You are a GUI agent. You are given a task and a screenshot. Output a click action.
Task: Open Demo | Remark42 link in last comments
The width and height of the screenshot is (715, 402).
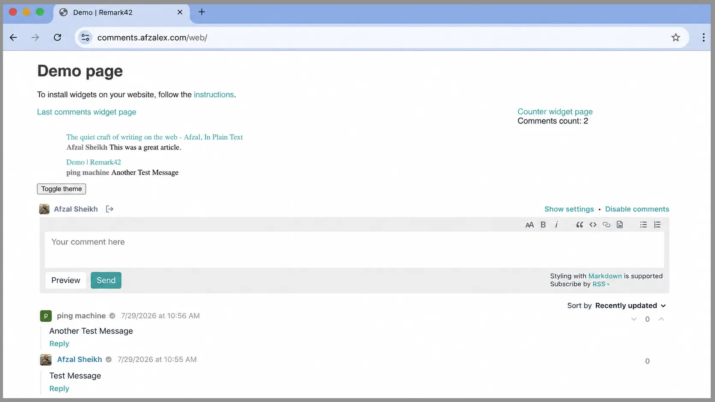click(94, 162)
